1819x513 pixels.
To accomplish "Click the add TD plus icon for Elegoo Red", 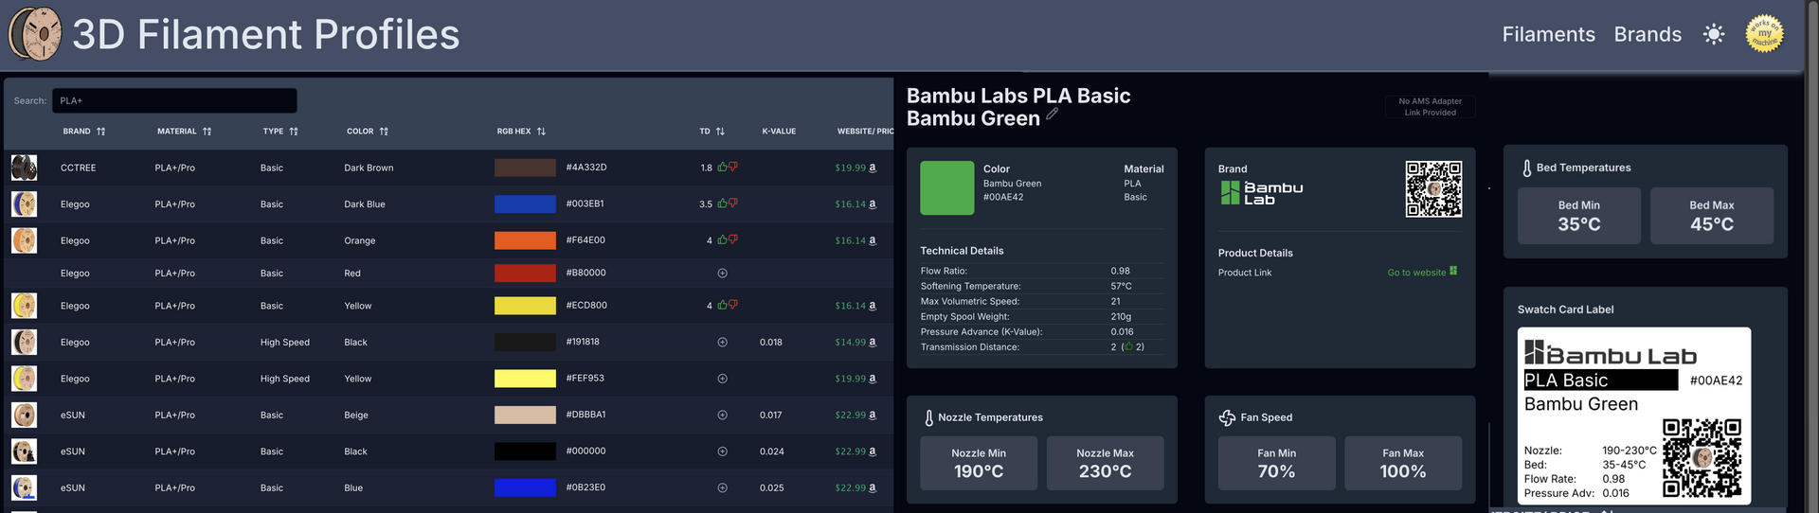I will [722, 274].
